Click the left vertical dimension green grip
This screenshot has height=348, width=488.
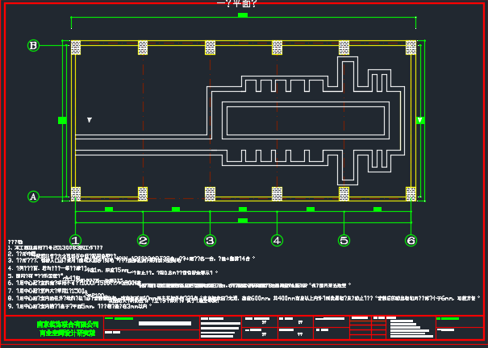tap(62, 120)
